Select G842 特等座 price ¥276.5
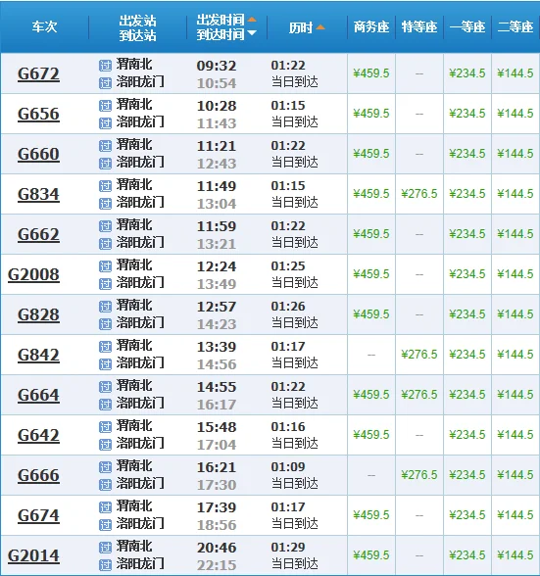Screen dimensions: 540x576 [419, 355]
